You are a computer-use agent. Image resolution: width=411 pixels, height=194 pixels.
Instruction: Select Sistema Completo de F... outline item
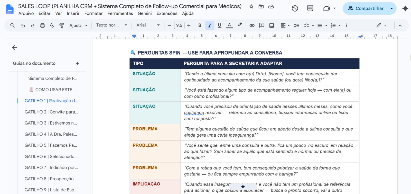(x=53, y=78)
